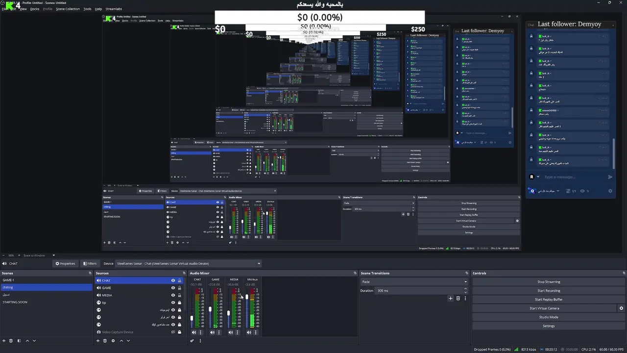
Task: Mute the Mic/Aux audio channel
Action: 249,332
